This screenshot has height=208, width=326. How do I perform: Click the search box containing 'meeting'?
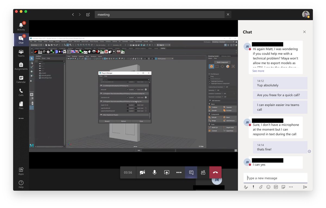point(160,15)
